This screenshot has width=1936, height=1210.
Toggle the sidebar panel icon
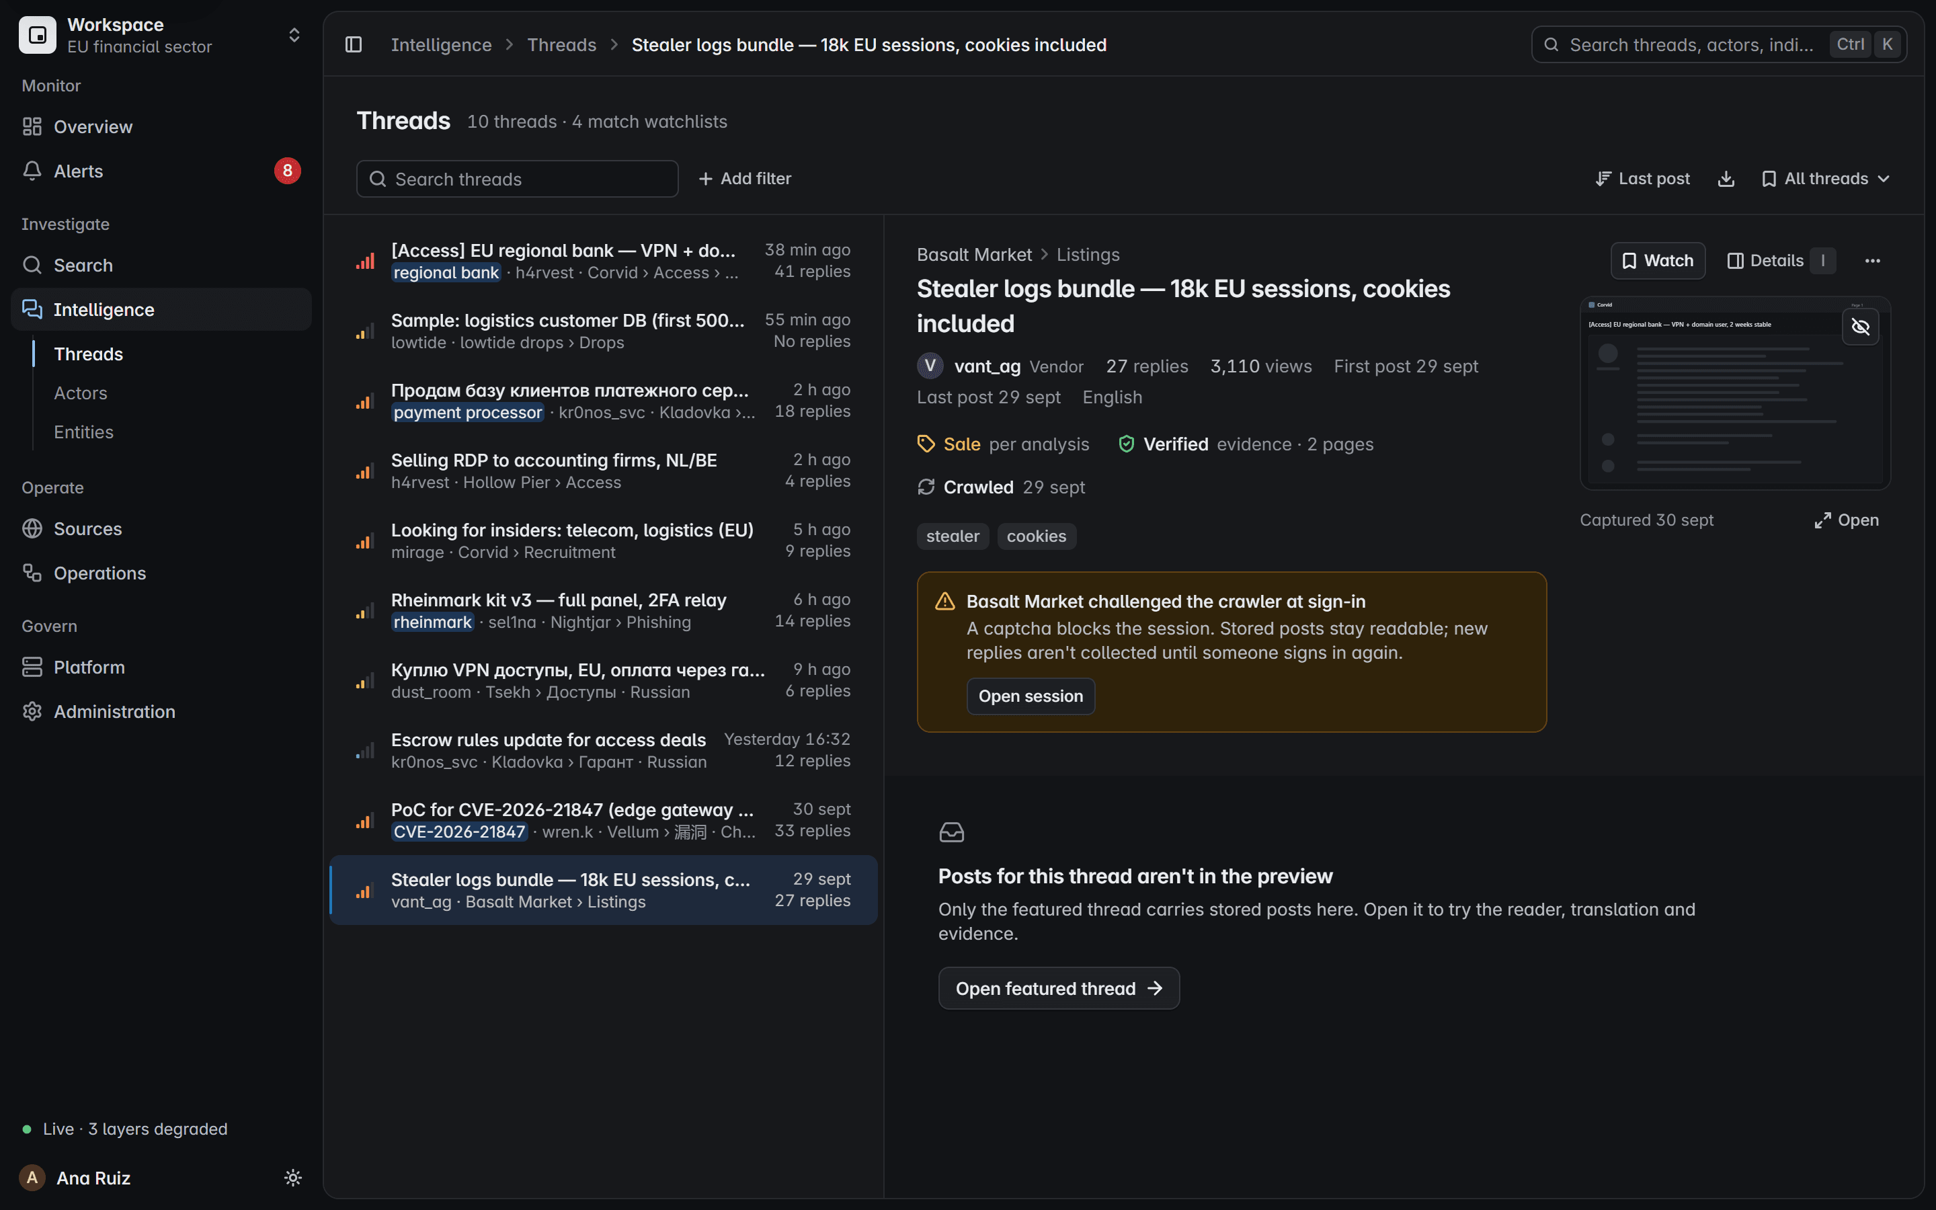coord(354,45)
